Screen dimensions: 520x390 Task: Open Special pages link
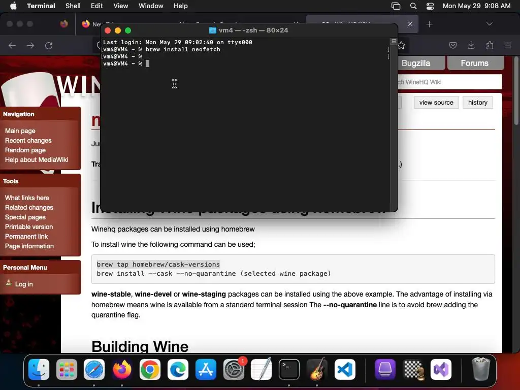[25, 217]
